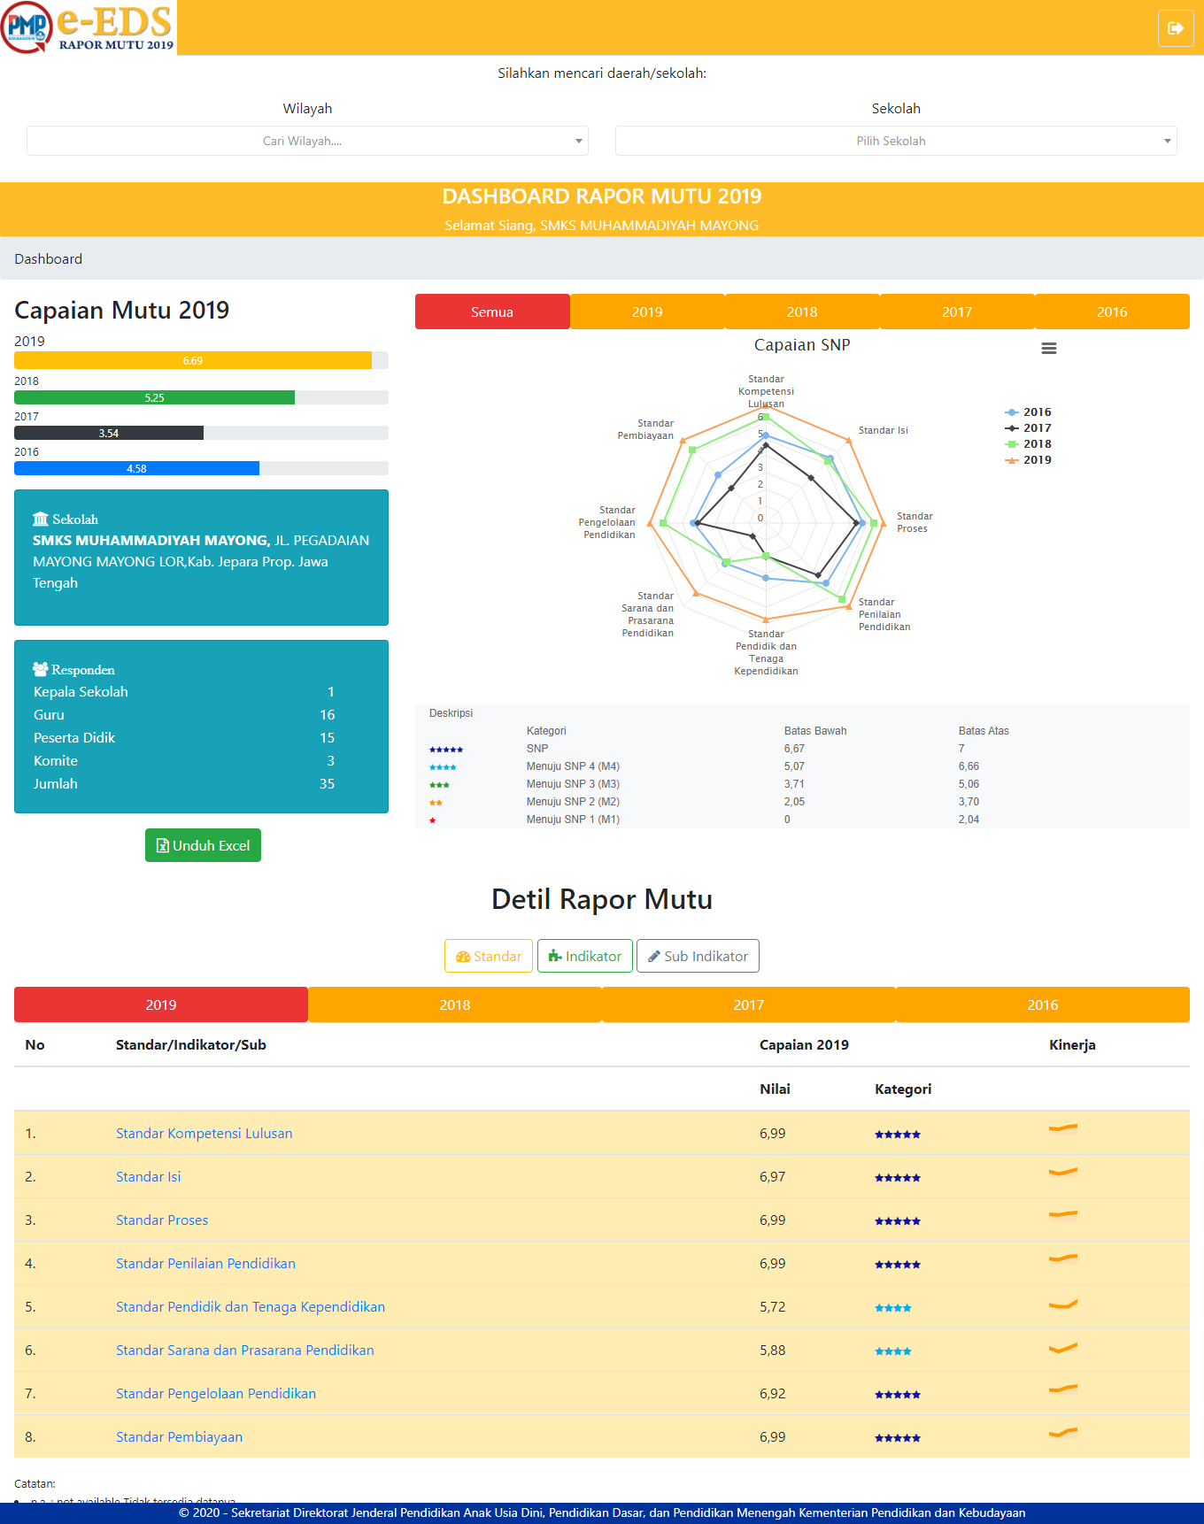Select the 2018 tab above the radar chart
The width and height of the screenshot is (1204, 1524).
(802, 312)
